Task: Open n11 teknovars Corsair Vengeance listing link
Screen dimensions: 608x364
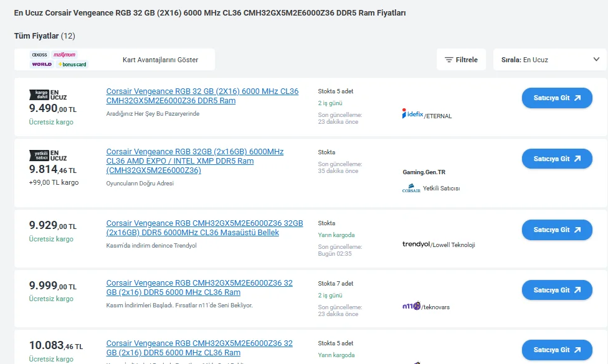Action: (x=199, y=287)
